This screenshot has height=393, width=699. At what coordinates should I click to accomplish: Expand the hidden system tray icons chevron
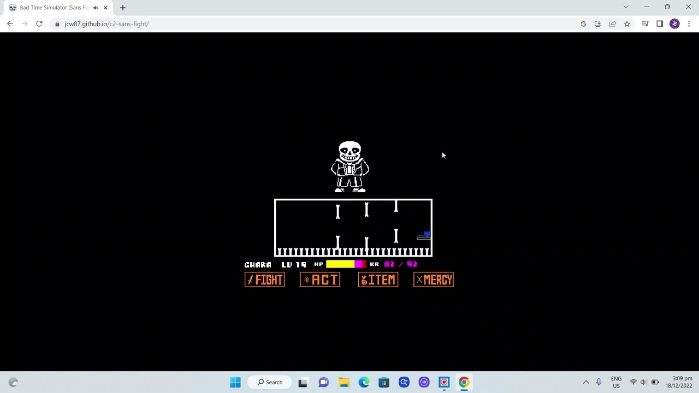pyautogui.click(x=586, y=382)
